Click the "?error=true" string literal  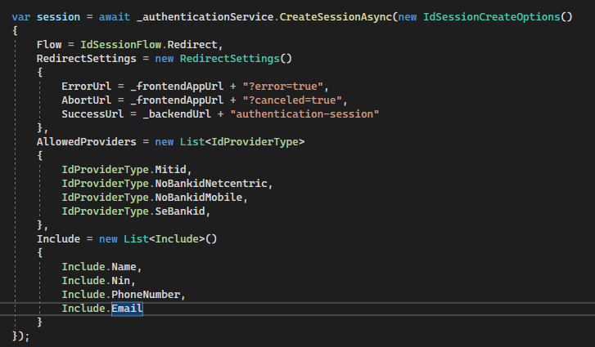pos(282,87)
